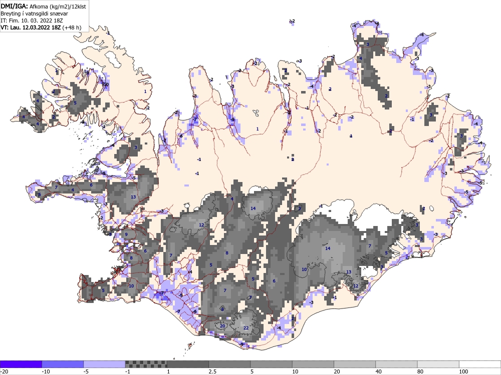
Task: Select the 'VT: Lau. 12.03.2022 18Z (+48 h)' line
Action: 41,27
